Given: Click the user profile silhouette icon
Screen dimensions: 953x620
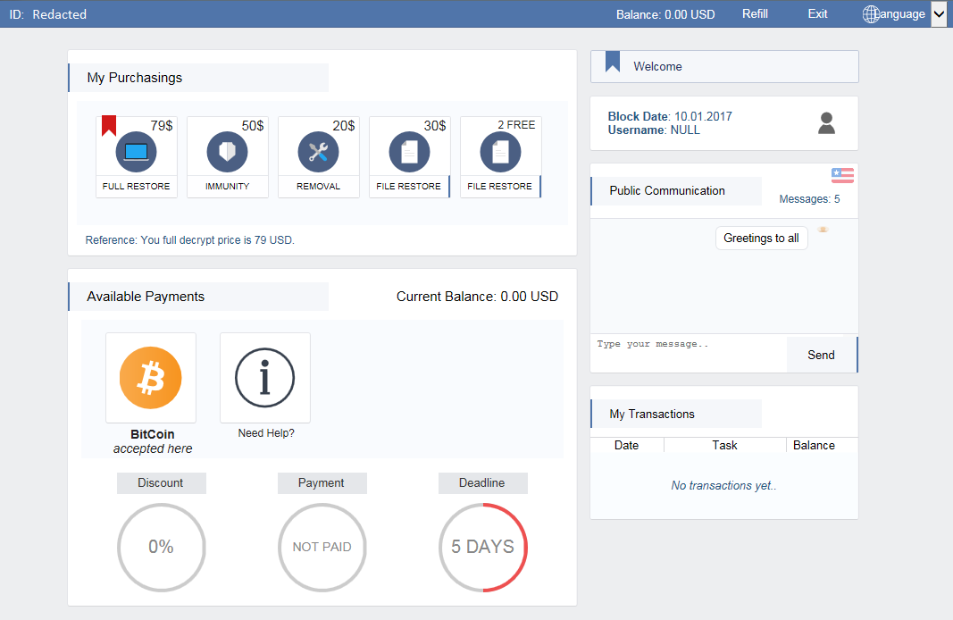Looking at the screenshot, I should pyautogui.click(x=826, y=123).
